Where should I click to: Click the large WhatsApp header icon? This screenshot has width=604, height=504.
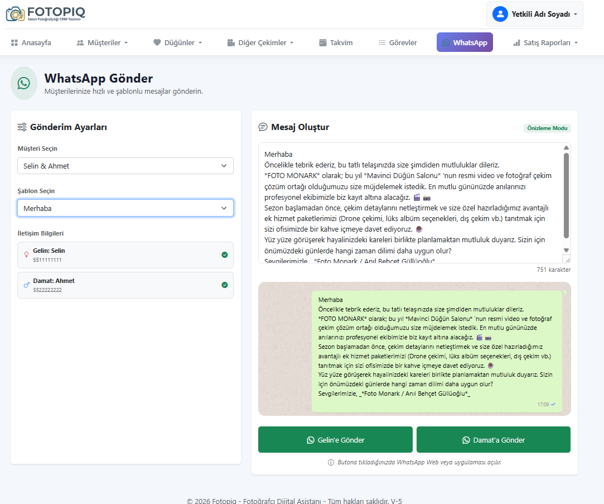tap(23, 83)
